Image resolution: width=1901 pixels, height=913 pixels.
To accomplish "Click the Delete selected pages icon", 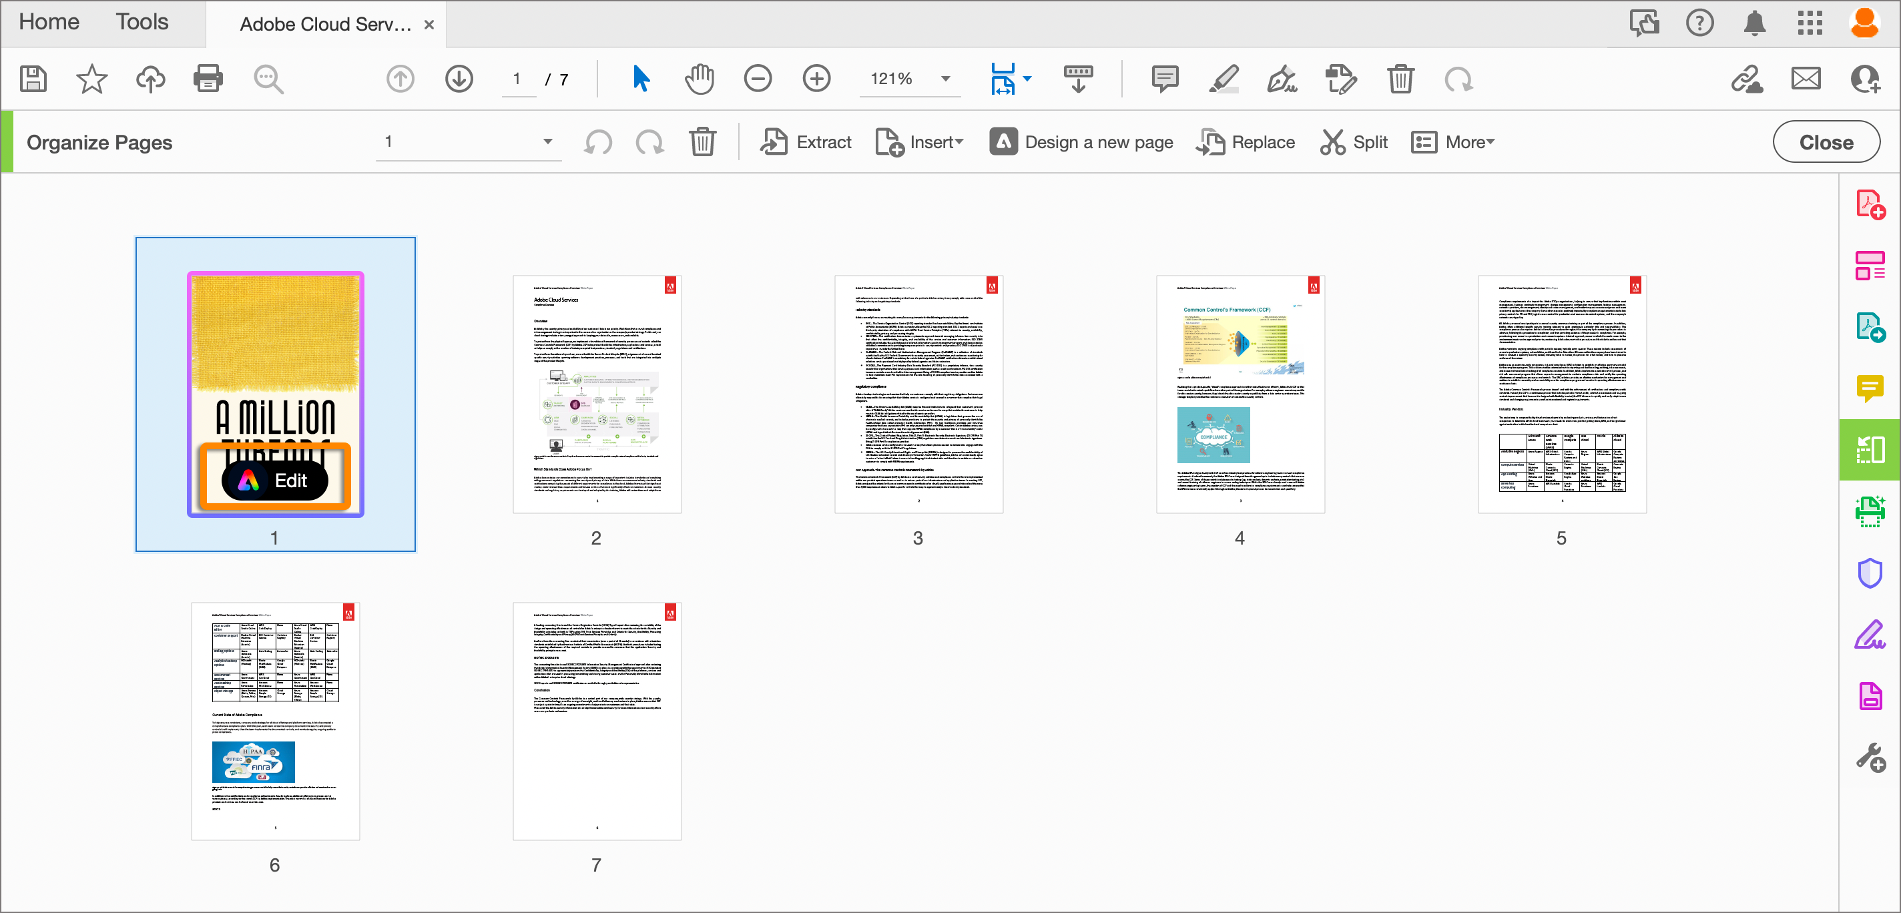I will pyautogui.click(x=703, y=142).
